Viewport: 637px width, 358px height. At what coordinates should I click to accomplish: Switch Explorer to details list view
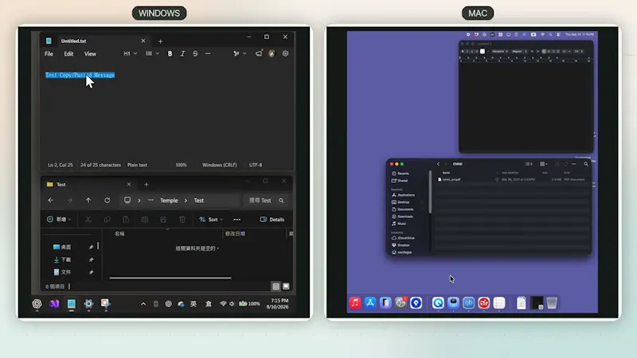point(276,286)
